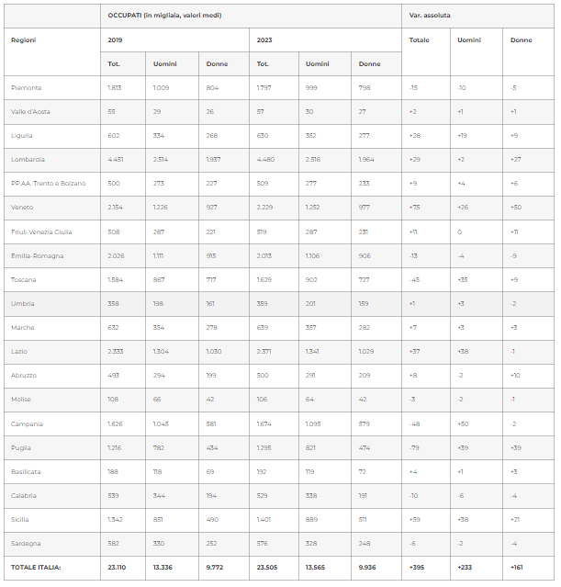The image size is (561, 587).
Task: Click the TOTALE ITALIA: row label
Action: tap(37, 568)
